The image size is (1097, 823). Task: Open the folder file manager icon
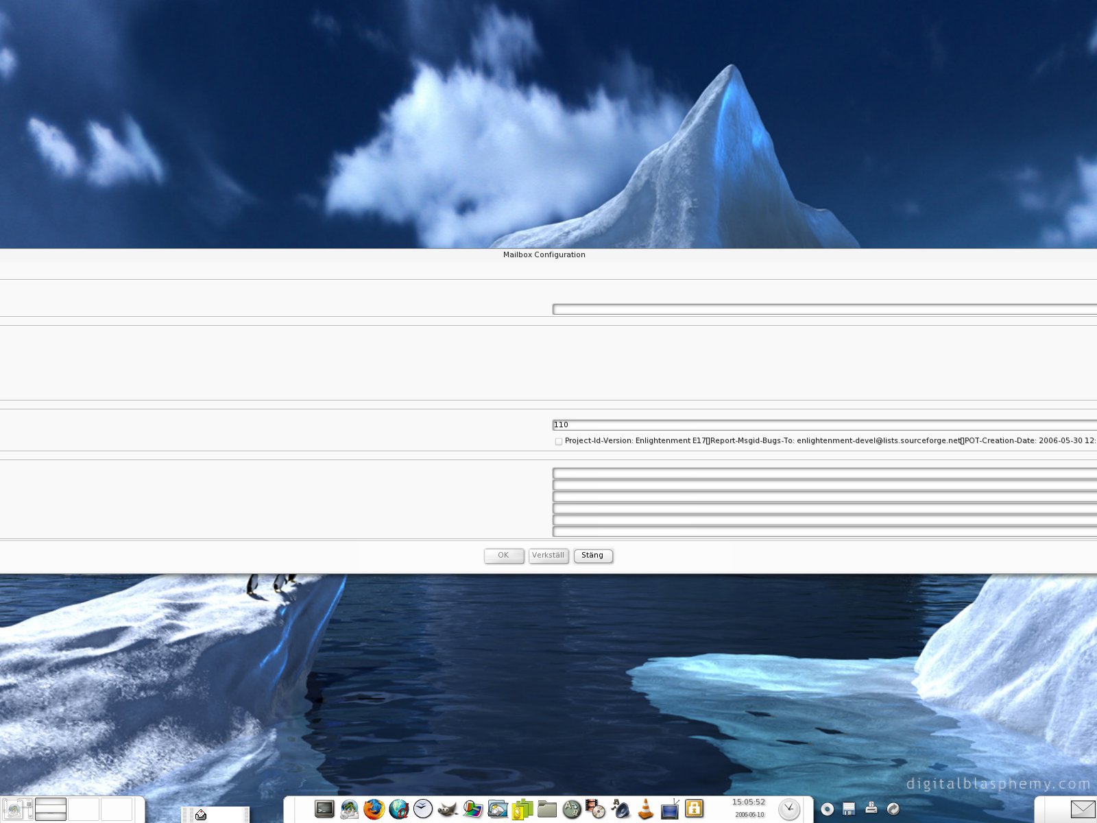(546, 809)
